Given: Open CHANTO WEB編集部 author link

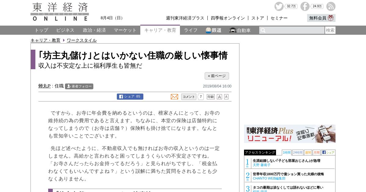Looking at the screenshot, I should 269,178.
